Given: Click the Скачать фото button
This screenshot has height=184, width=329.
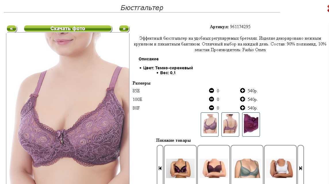Looking at the screenshot, I should click(68, 28).
